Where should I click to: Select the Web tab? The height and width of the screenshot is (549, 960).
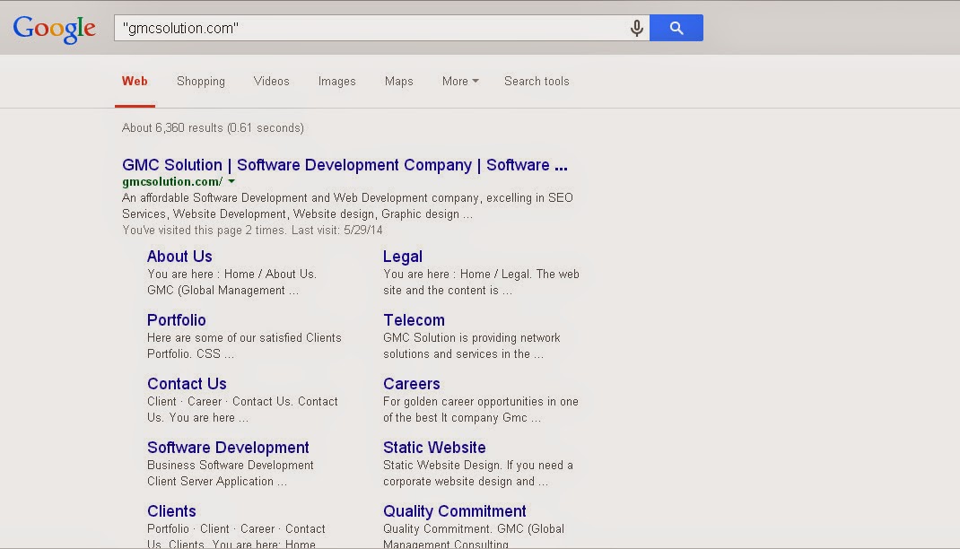pos(135,82)
